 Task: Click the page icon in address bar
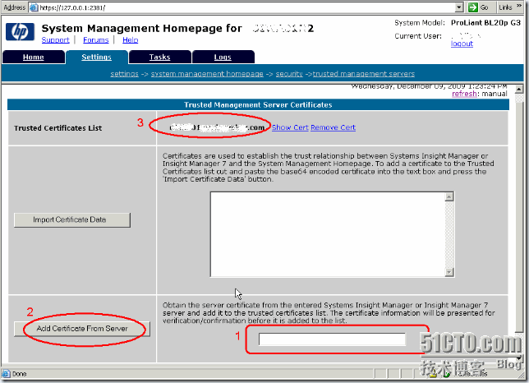tap(34, 7)
